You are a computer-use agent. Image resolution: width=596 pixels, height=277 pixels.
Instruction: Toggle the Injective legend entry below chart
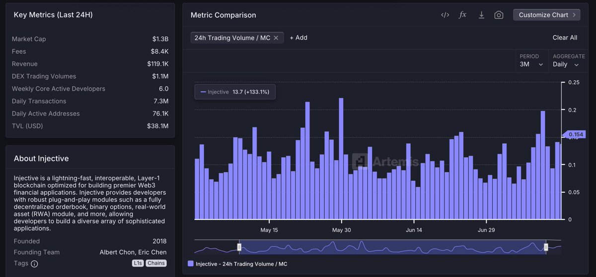point(237,264)
